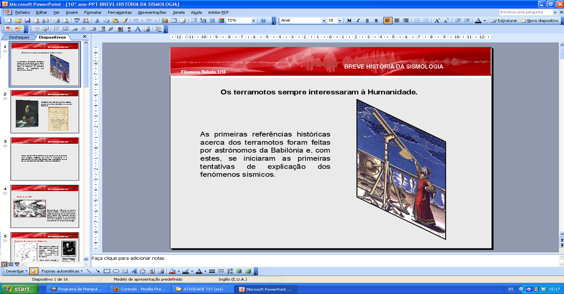Show or hide the grid
Viewport: 564px width, 294px height.
pyautogui.click(x=212, y=21)
